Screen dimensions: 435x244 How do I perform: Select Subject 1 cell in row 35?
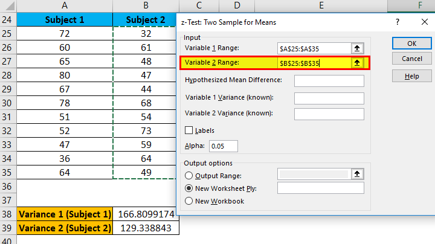[x=65, y=172]
